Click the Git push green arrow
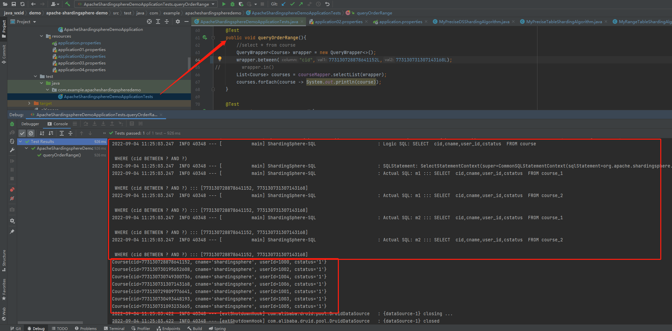This screenshot has height=331, width=672. click(x=301, y=4)
